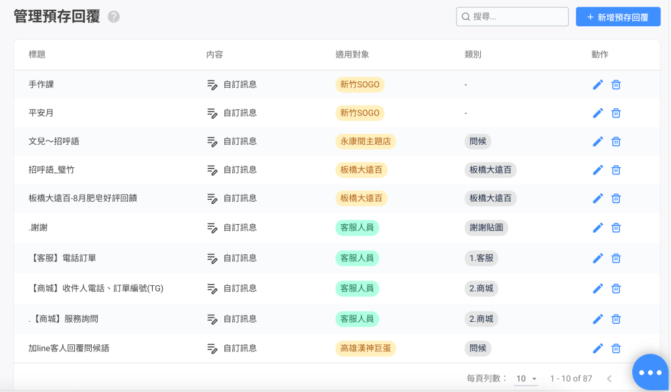The image size is (671, 392).
Task: Edit the 加line客人回覆問候語 reply
Action: (598, 349)
